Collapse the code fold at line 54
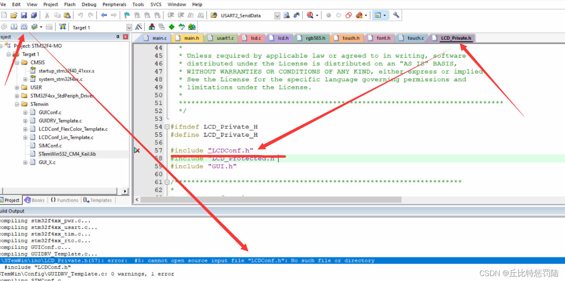 (x=167, y=127)
